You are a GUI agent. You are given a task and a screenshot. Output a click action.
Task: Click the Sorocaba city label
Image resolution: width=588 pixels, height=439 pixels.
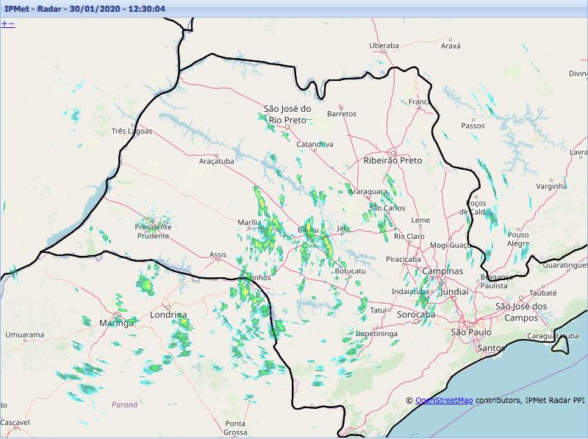415,315
